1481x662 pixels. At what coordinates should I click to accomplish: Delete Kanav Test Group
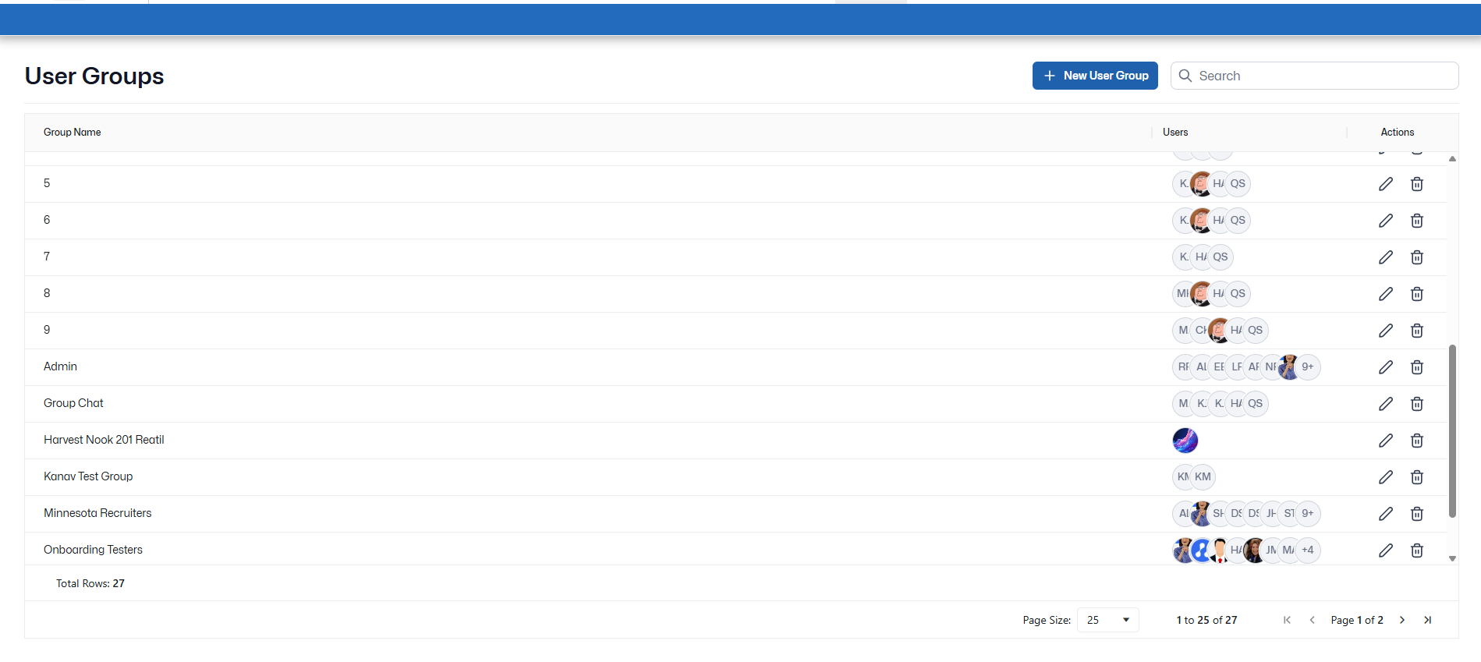1417,477
